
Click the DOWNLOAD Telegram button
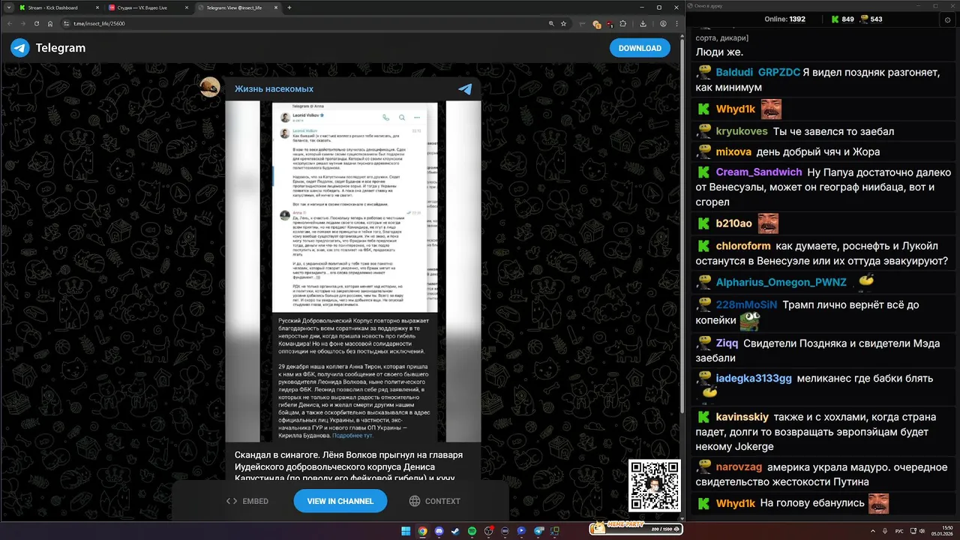(640, 48)
